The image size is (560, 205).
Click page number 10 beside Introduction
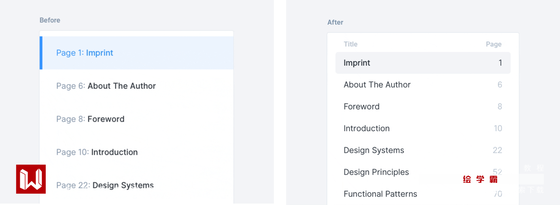[x=498, y=128]
